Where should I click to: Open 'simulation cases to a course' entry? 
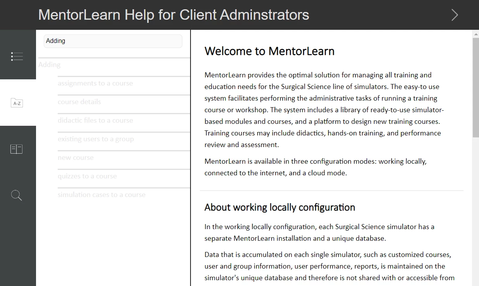(x=101, y=195)
